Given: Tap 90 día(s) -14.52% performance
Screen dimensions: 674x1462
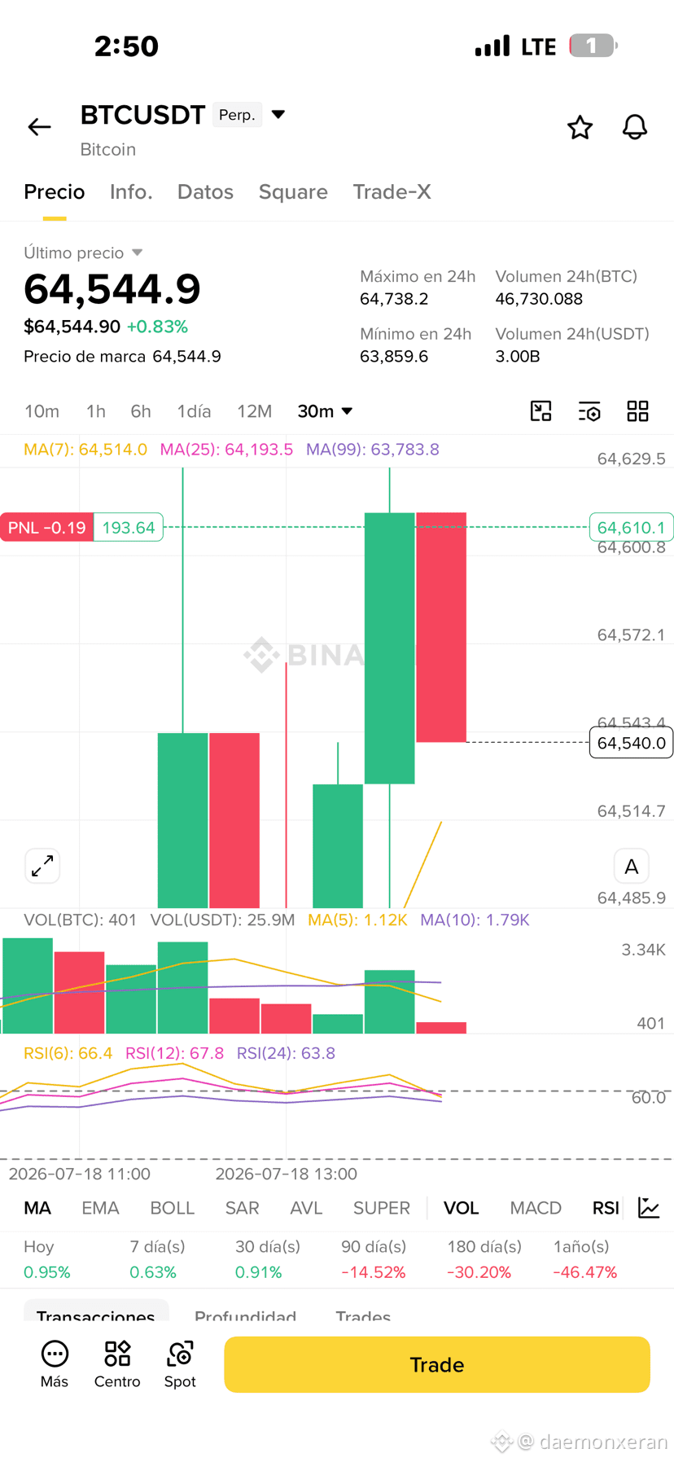Looking at the screenshot, I should pos(374,1259).
